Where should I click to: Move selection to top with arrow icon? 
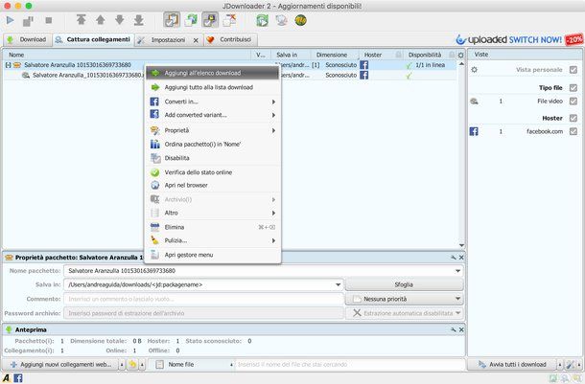coord(81,20)
